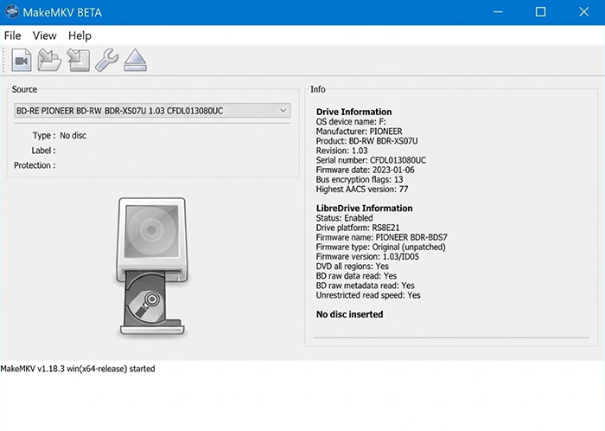This screenshot has height=431, width=605.
Task: Click the 'Unrestricted read speed: Yes' line
Action: pos(368,295)
